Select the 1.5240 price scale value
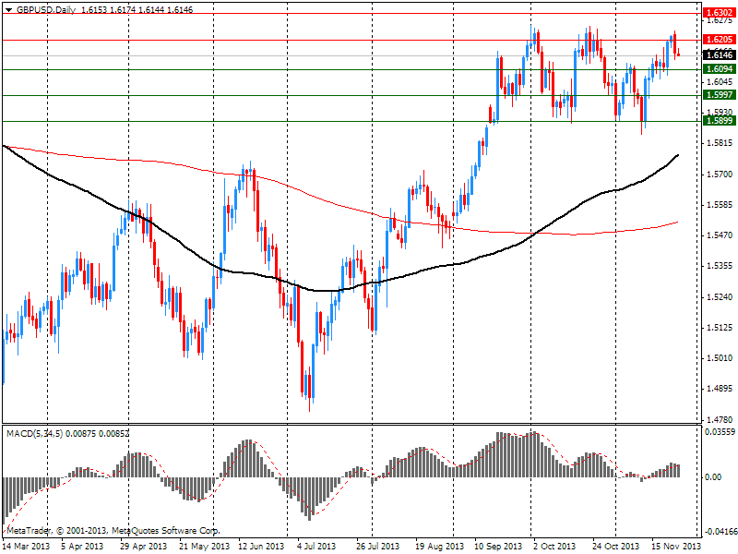This screenshot has height=554, width=738. click(x=720, y=296)
